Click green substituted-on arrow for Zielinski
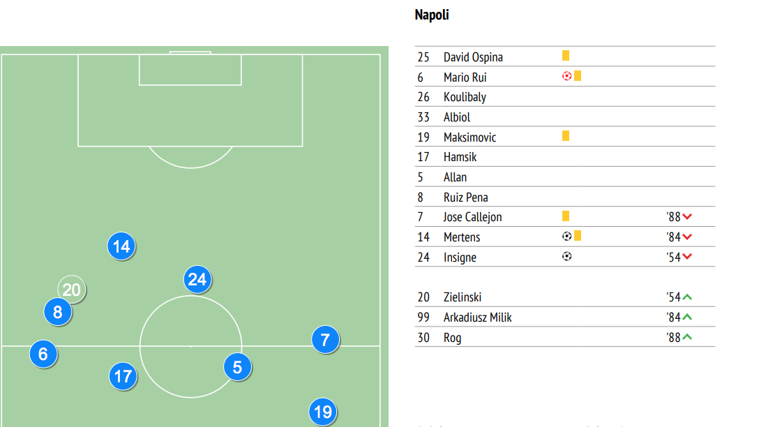Screen dimensions: 759x427 pos(687,297)
